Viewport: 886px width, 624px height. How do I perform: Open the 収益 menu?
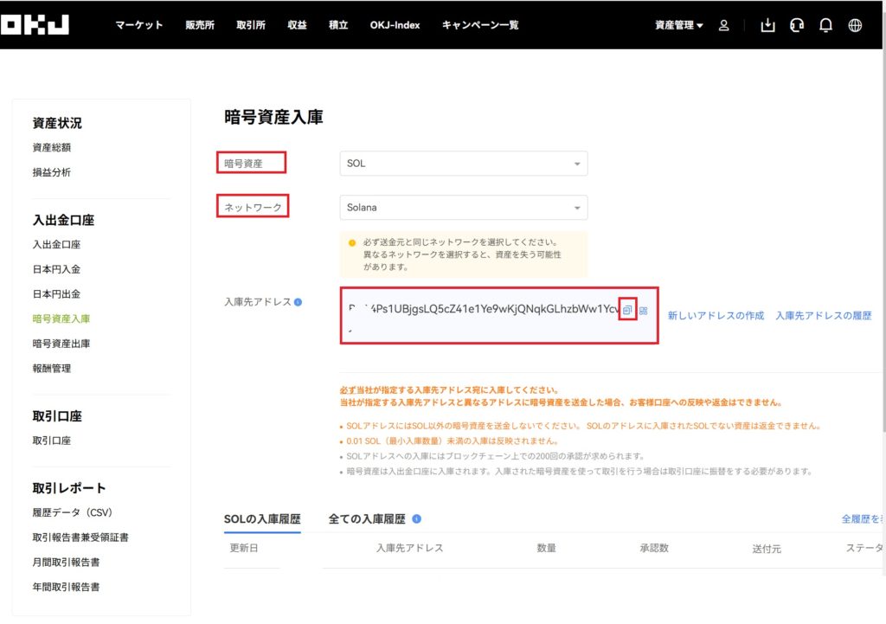pyautogui.click(x=297, y=25)
